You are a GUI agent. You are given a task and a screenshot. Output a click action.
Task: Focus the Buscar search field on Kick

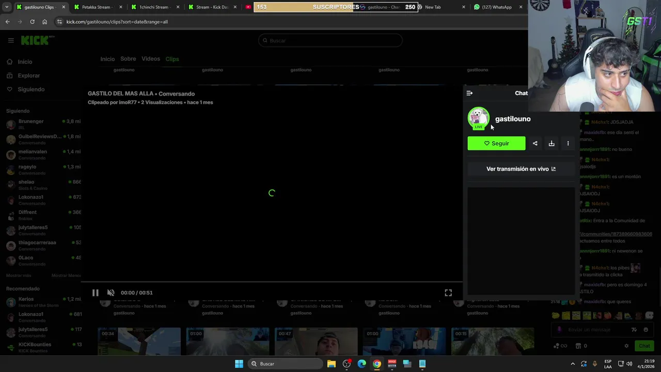(x=330, y=40)
